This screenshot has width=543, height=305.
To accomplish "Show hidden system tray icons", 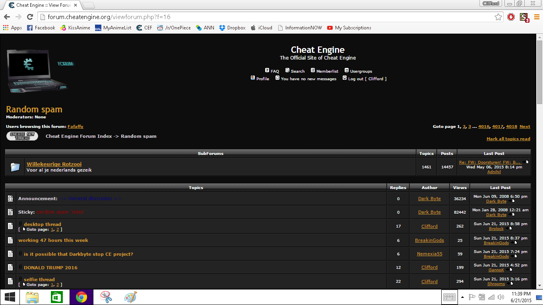I will (462, 297).
